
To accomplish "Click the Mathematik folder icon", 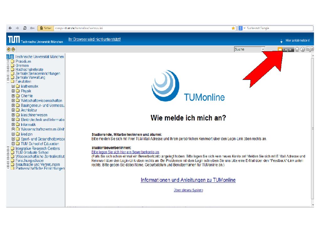I will pos(18,86).
